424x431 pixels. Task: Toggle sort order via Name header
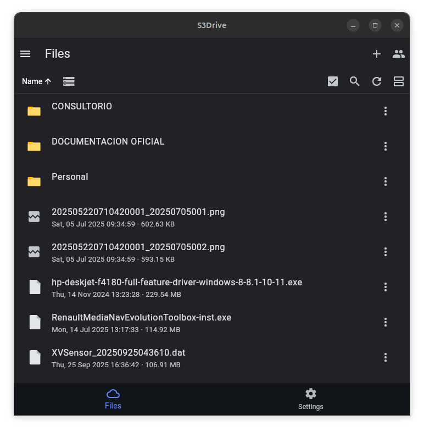click(x=36, y=81)
